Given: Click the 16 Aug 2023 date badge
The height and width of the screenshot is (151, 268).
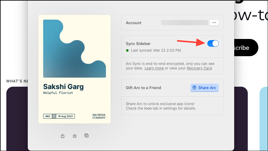Looking at the screenshot, I should [65, 116].
